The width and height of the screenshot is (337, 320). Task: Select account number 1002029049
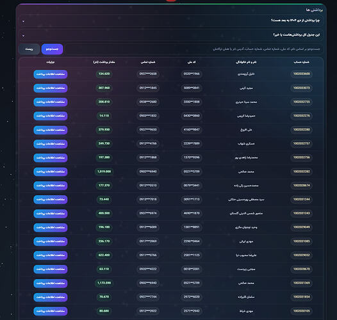coord(302,227)
